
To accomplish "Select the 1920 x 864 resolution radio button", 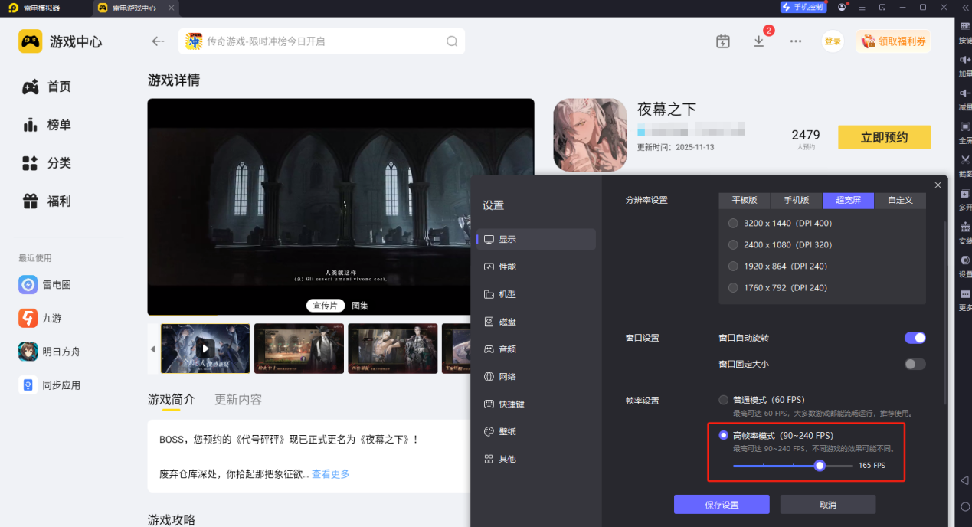I will tap(732, 266).
